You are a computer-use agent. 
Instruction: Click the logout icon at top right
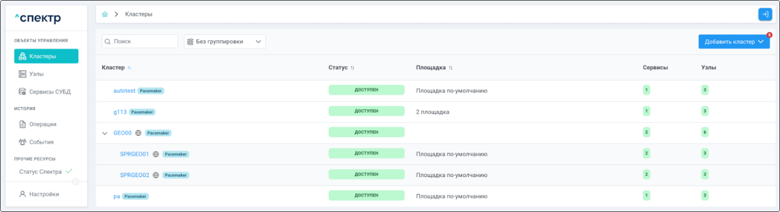point(765,14)
